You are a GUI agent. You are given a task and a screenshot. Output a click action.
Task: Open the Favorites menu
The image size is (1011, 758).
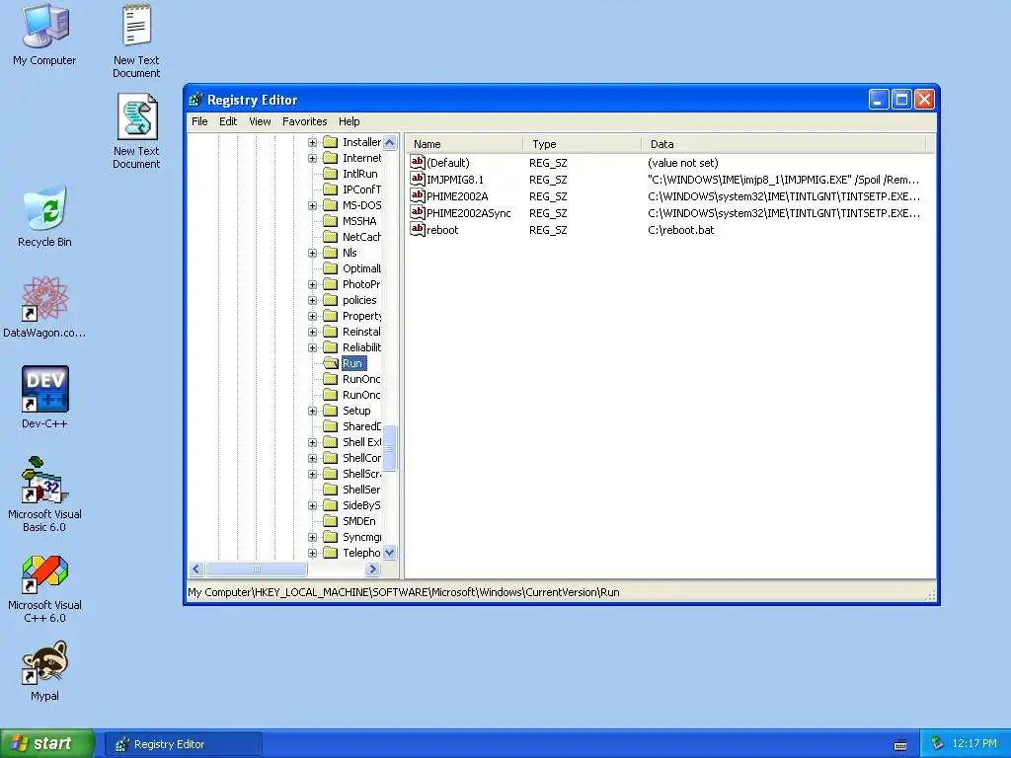[x=304, y=121]
